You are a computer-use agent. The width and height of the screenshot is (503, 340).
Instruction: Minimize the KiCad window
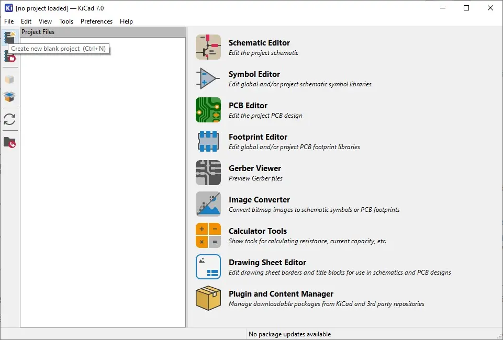point(443,8)
